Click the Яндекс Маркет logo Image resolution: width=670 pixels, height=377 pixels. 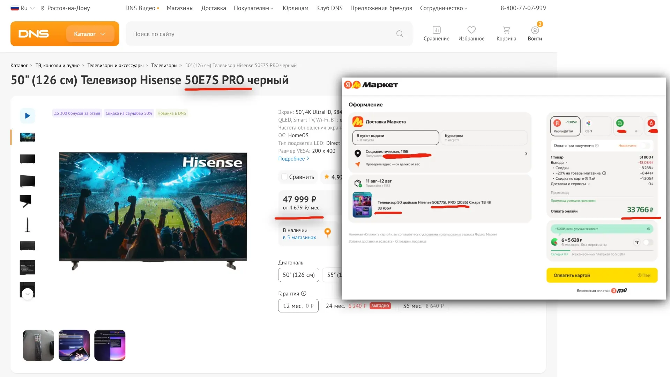click(x=371, y=85)
